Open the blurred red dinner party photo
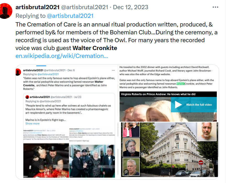This screenshot has height=183, width=228. click(x=46, y=160)
